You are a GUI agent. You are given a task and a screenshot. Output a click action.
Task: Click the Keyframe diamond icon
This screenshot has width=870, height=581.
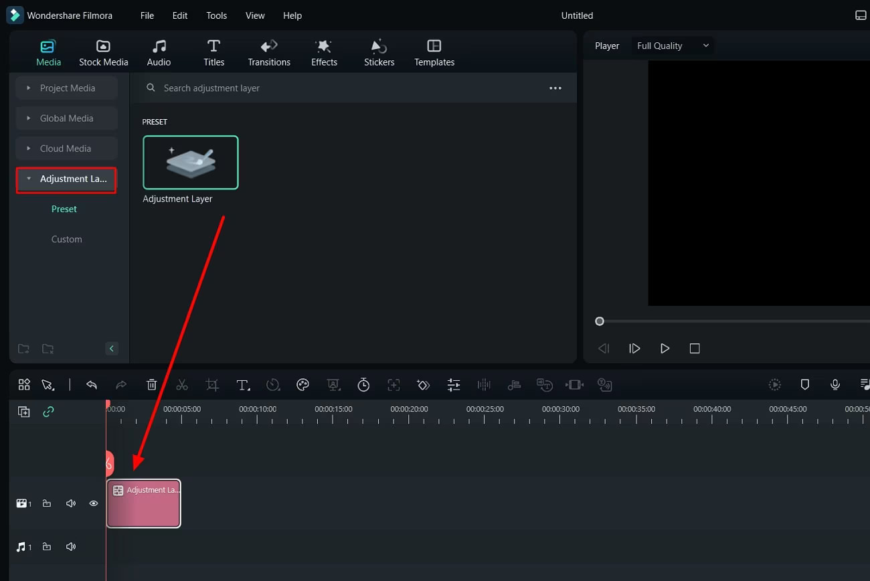pos(423,384)
